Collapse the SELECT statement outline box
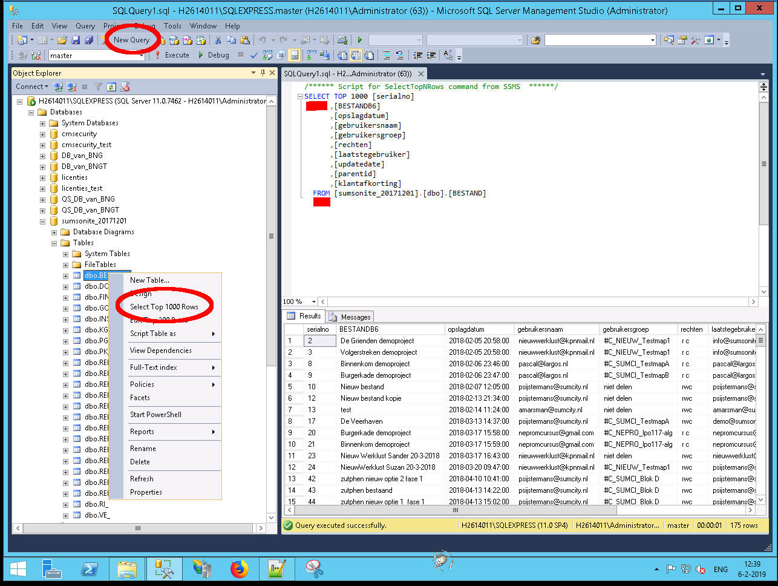Screen dimensions: 778x586 (300, 97)
